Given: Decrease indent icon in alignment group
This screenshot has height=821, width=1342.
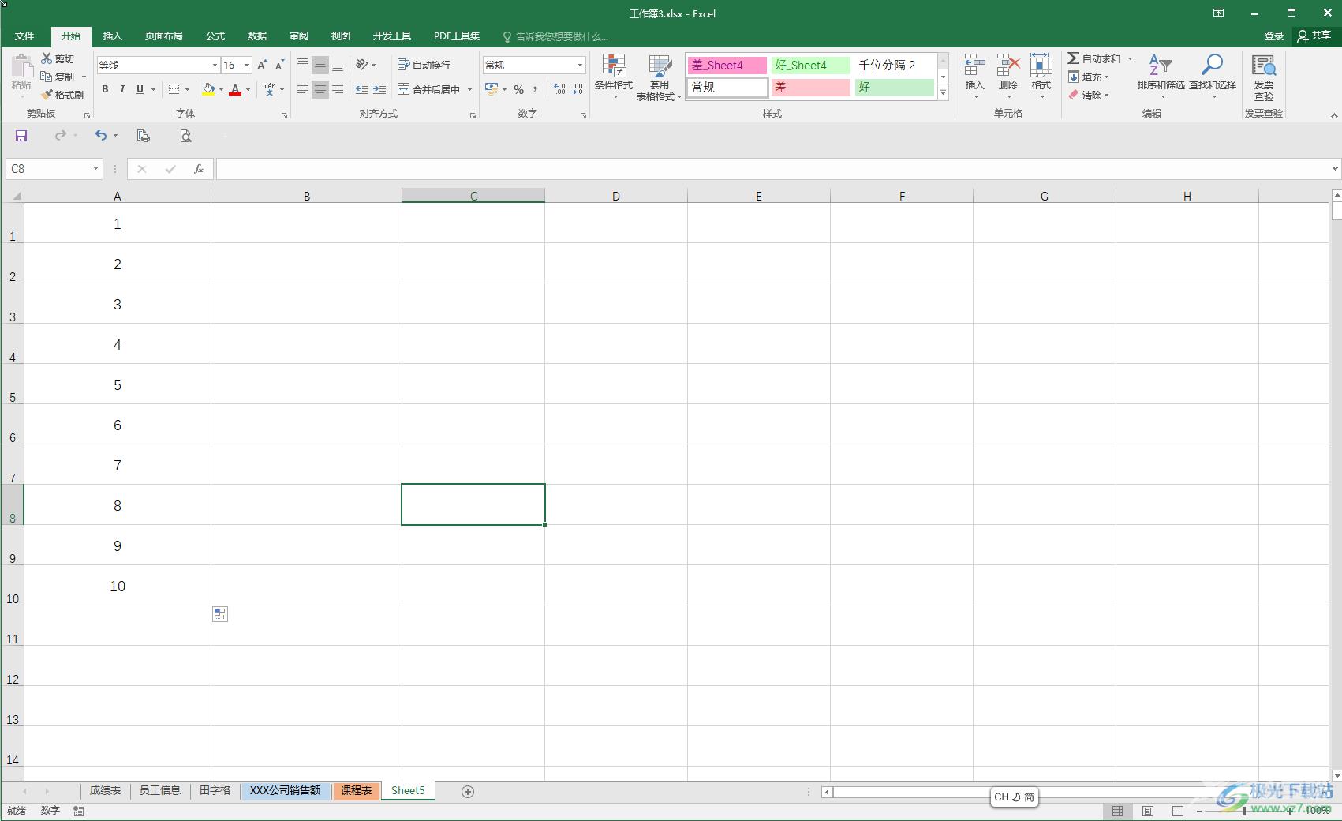Looking at the screenshot, I should (x=362, y=89).
